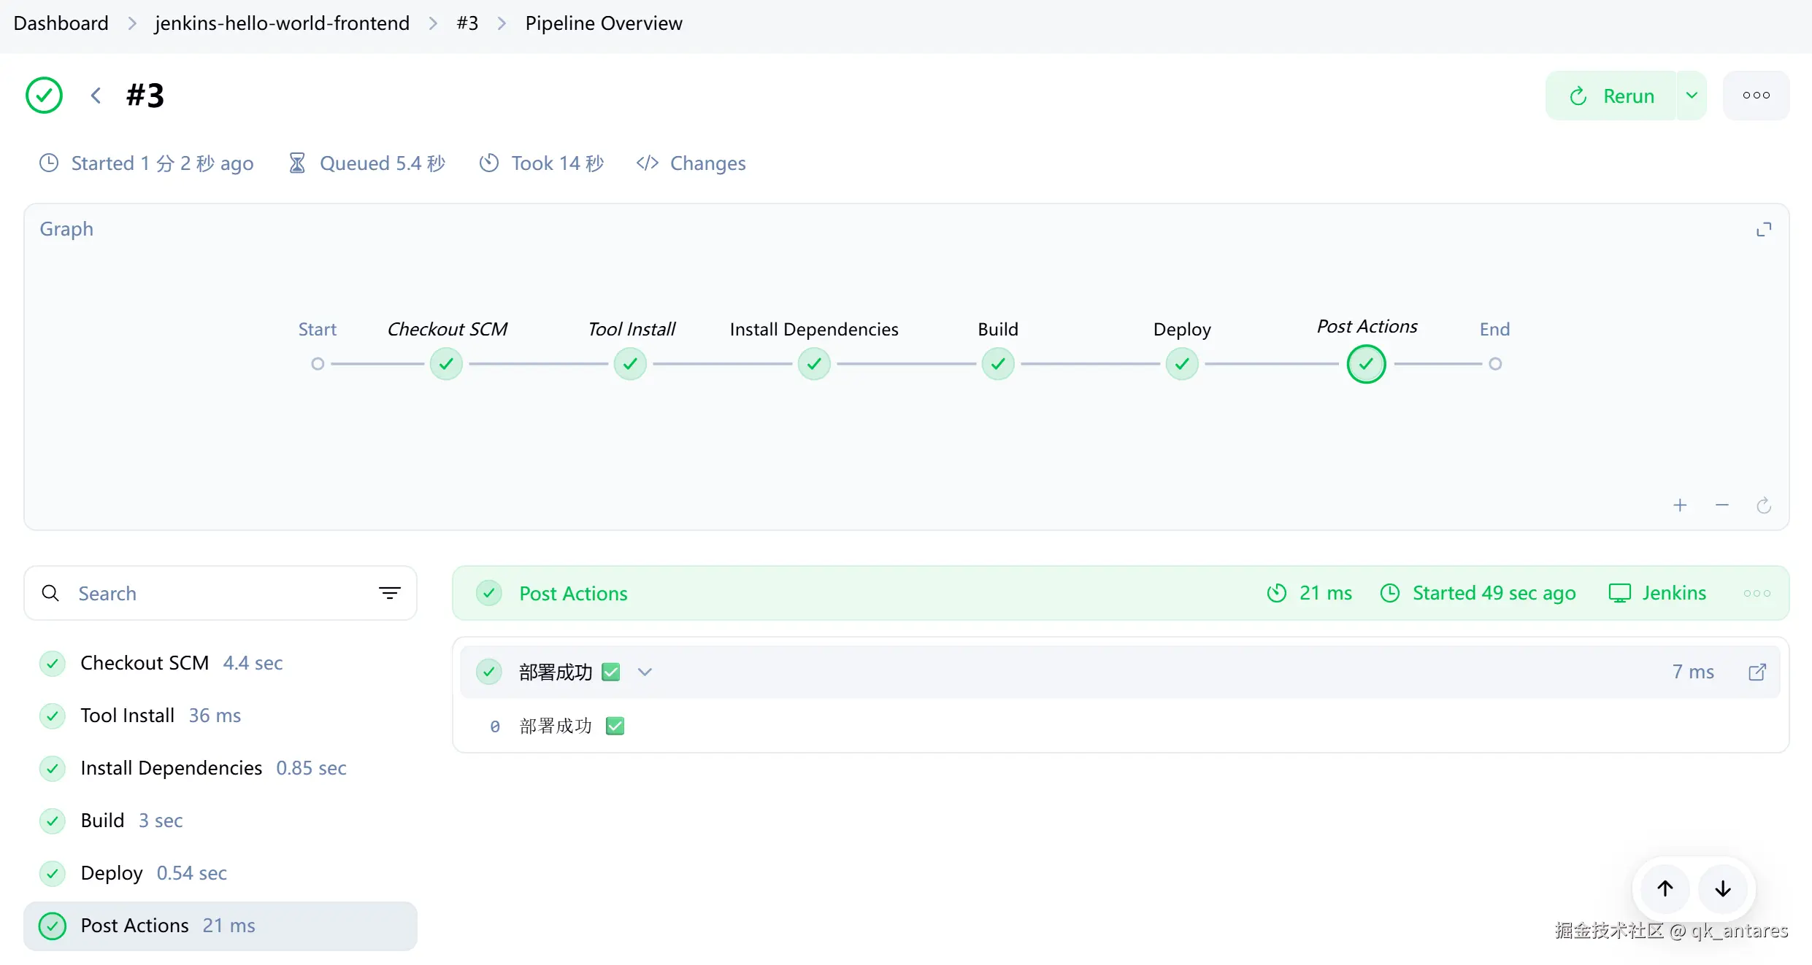The height and width of the screenshot is (965, 1812).
Task: Collapse the 部署成功 step chevron
Action: (645, 672)
